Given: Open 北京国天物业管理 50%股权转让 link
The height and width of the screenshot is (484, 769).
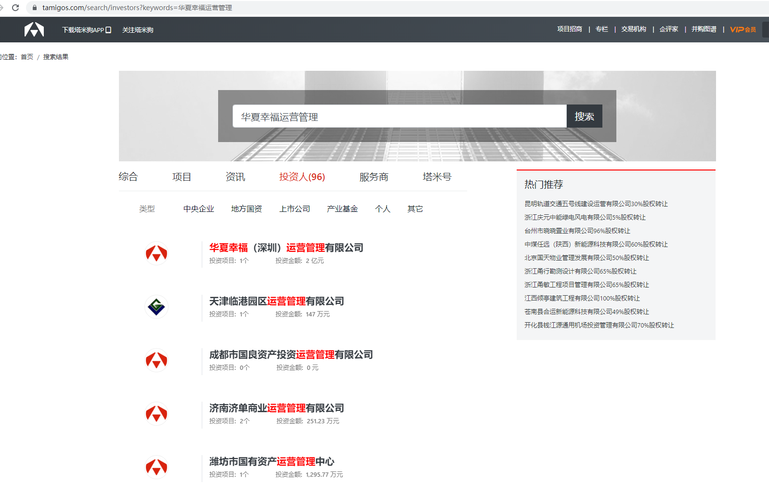Looking at the screenshot, I should tap(587, 258).
